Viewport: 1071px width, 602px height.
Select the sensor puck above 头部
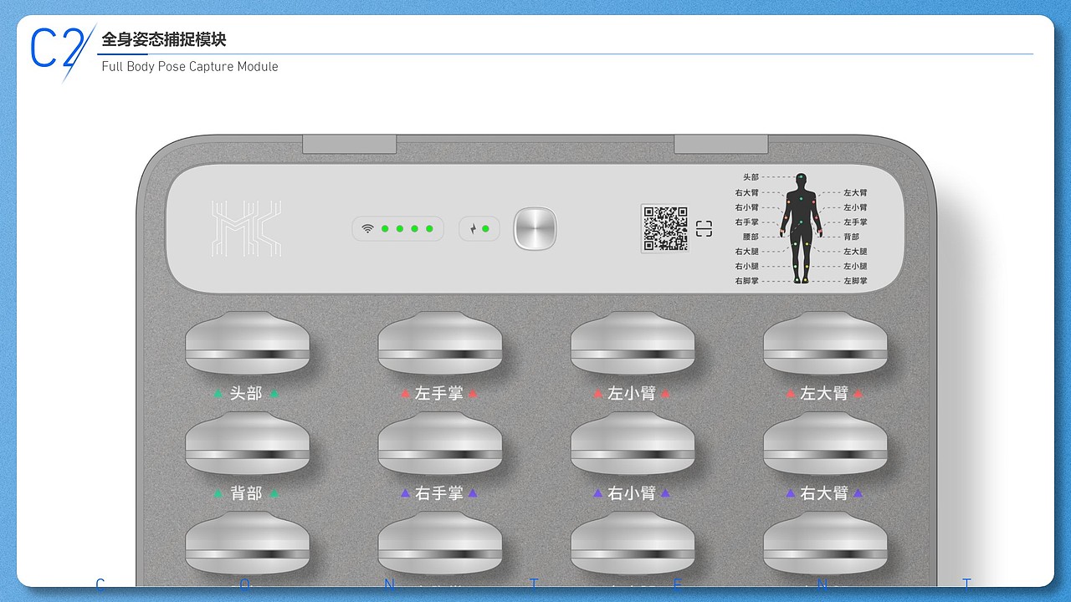click(247, 343)
